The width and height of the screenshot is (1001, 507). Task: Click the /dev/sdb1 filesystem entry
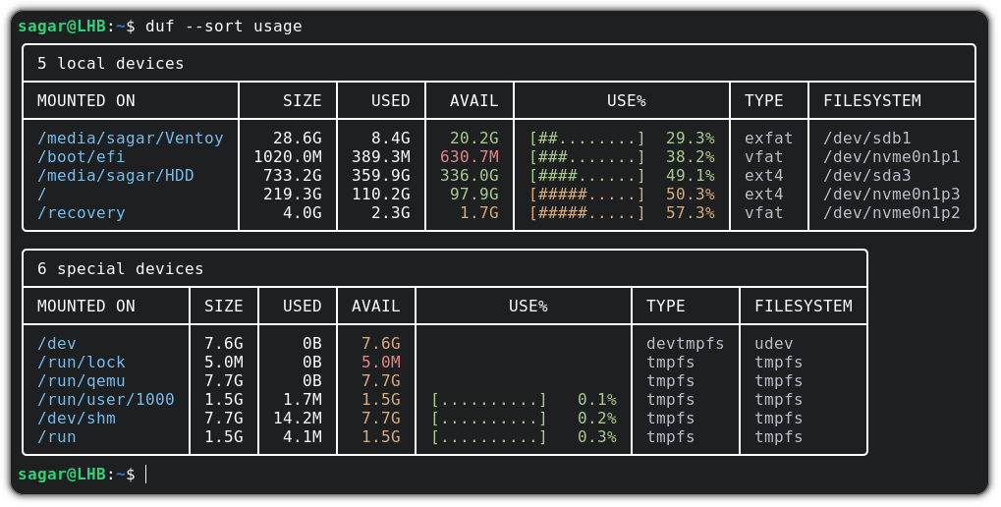click(867, 139)
